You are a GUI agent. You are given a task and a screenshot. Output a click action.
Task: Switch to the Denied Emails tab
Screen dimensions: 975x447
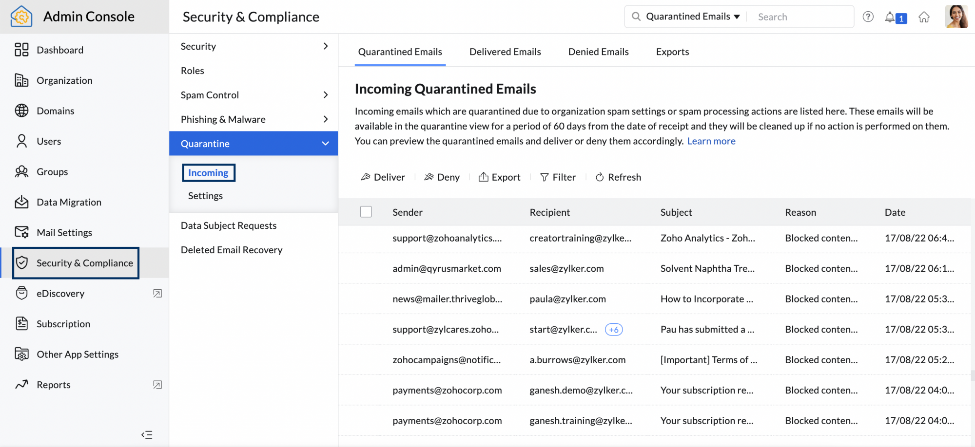click(x=598, y=52)
